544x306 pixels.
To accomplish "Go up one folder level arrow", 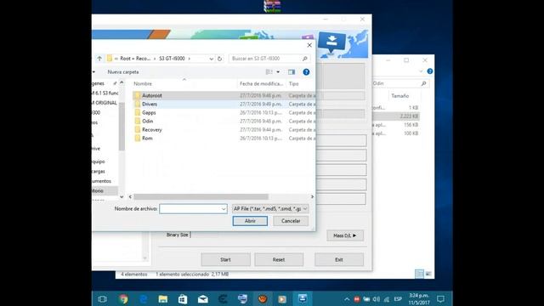I will [x=99, y=59].
